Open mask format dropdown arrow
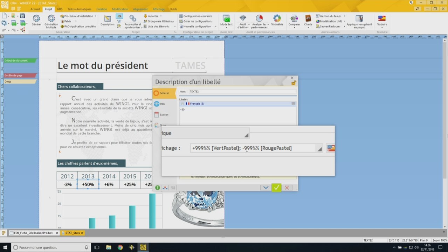448x252 pixels. click(x=319, y=148)
